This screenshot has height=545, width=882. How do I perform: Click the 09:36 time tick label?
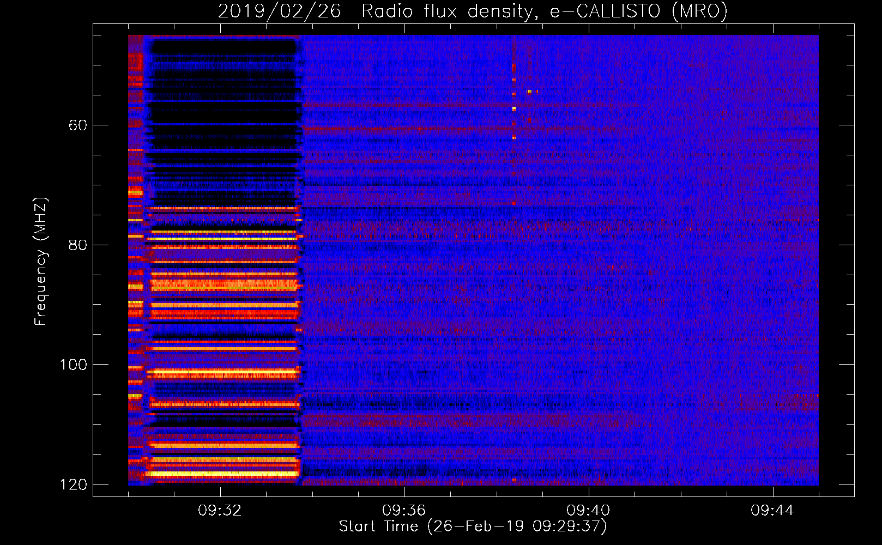pos(404,511)
